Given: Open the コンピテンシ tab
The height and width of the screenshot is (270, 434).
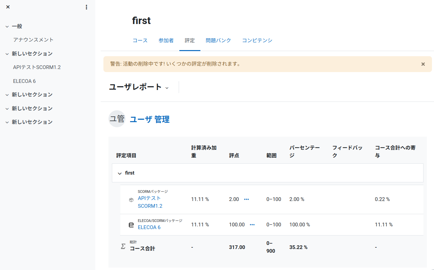Looking at the screenshot, I should [257, 41].
